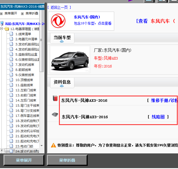Click the computer icon next to 当前:东风汽车
The image size is (178, 169).
[2, 23]
